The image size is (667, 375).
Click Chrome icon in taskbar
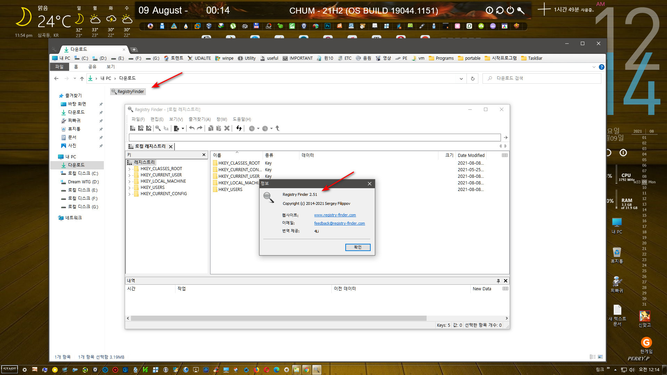[x=307, y=370]
